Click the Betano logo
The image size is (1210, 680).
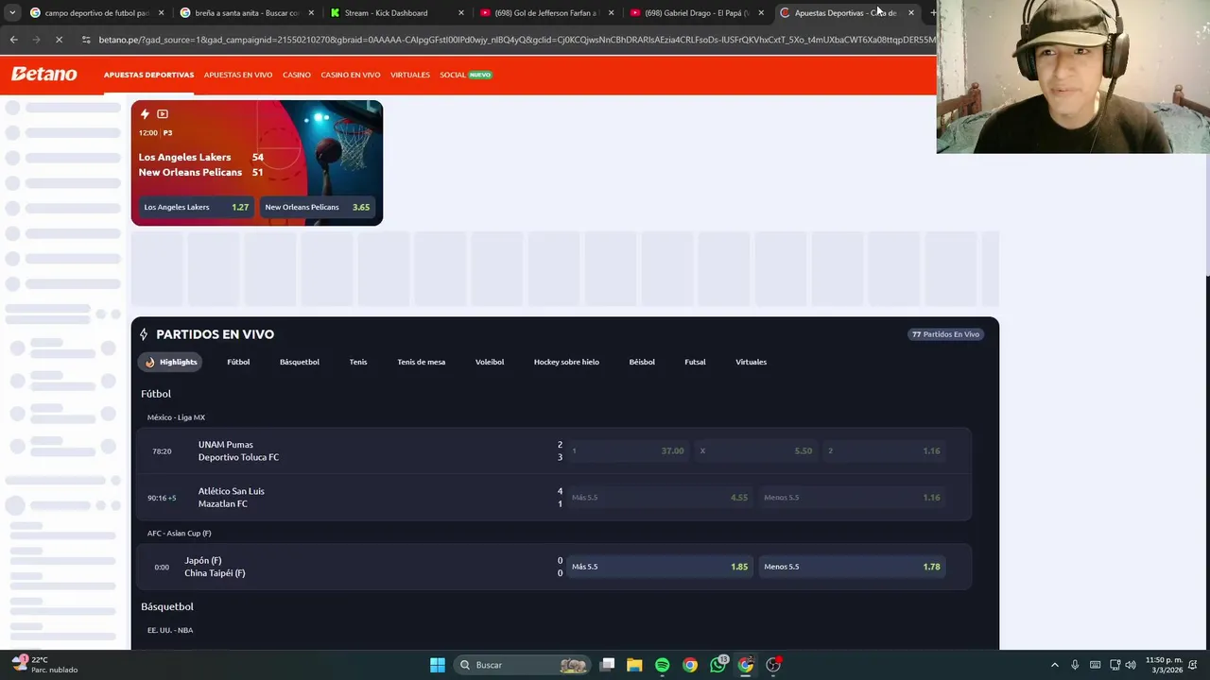[x=44, y=74]
